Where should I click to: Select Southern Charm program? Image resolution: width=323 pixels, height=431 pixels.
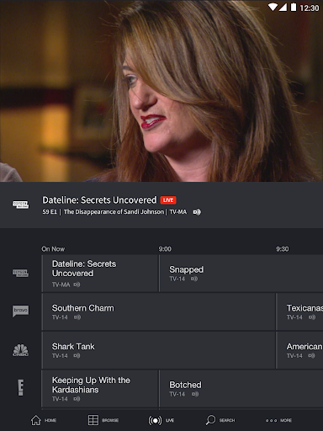coord(158,311)
